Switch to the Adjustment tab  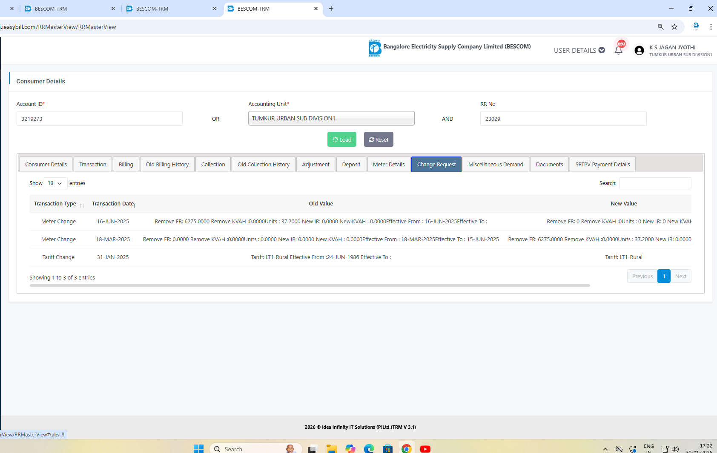(316, 164)
